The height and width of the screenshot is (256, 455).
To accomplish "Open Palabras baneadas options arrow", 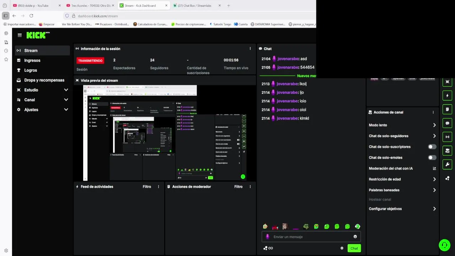I will 434,190.
